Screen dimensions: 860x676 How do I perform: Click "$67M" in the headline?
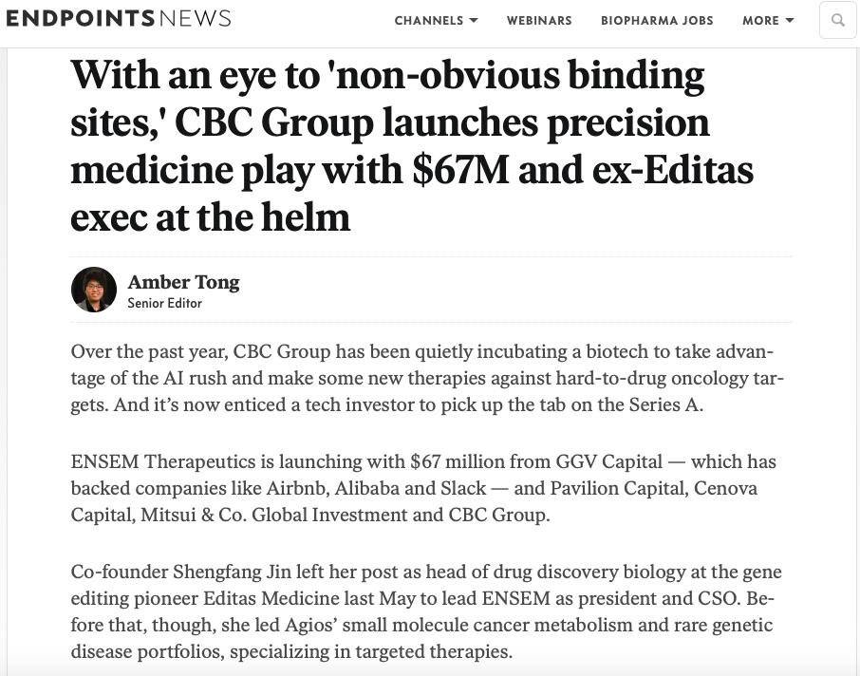459,171
